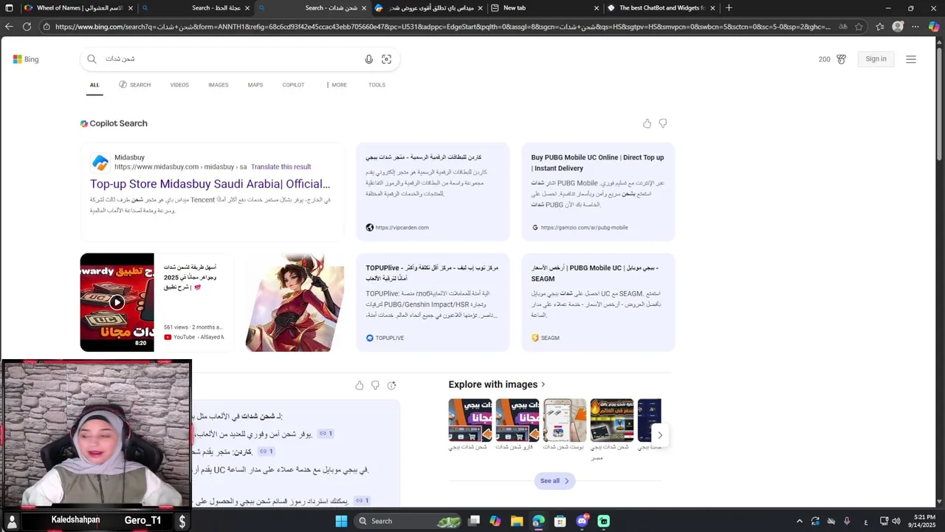Go back in browser

coord(9,27)
